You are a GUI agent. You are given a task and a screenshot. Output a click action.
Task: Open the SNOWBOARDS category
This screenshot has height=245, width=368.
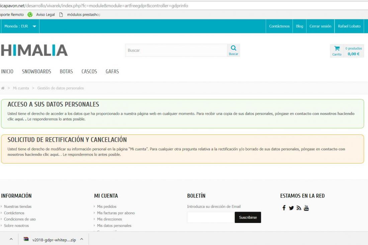[x=36, y=71]
